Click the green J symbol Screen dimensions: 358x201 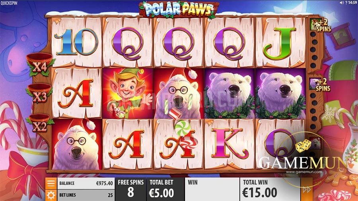(x=280, y=44)
